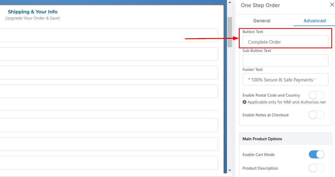Click into the Footer Text input
Viewport: 335px width, 177px height.
click(285, 80)
